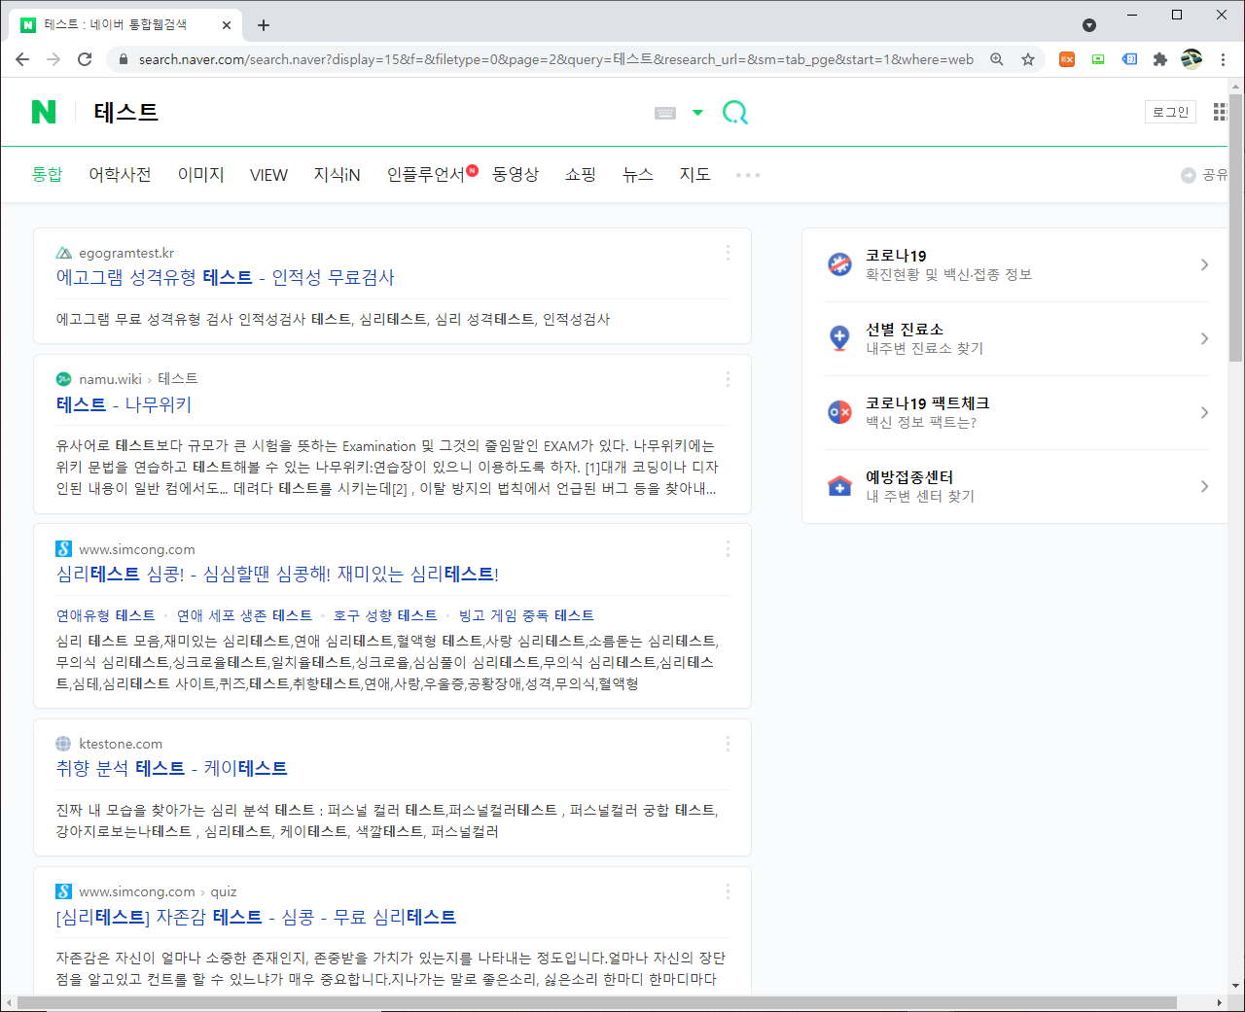Open Chrome three-dot menu

click(x=1223, y=59)
